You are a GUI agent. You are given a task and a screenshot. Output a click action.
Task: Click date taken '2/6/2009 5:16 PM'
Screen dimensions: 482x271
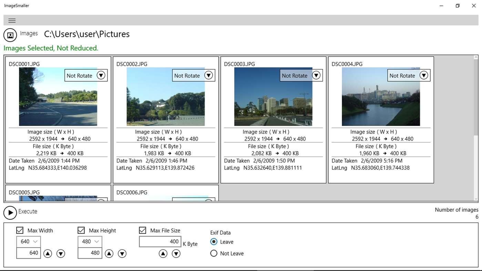[381, 161]
